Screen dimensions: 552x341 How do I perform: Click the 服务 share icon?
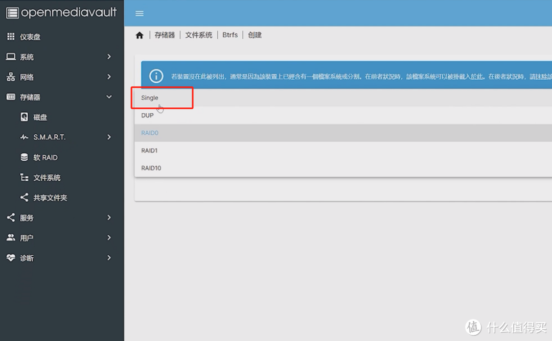coord(11,217)
